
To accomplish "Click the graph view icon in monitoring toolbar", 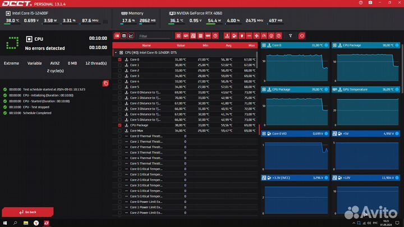I will [131, 35].
